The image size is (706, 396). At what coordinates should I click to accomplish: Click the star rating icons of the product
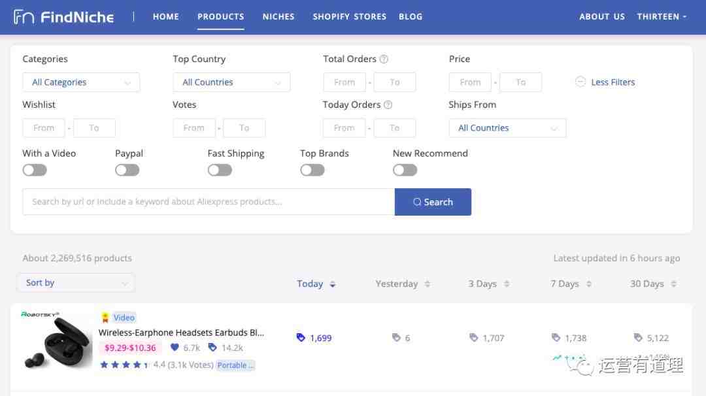coord(124,365)
